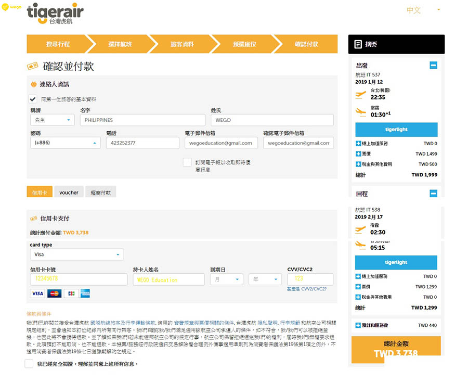This screenshot has height=383, width=468.
Task: Click the confirm email field
Action: point(298,143)
